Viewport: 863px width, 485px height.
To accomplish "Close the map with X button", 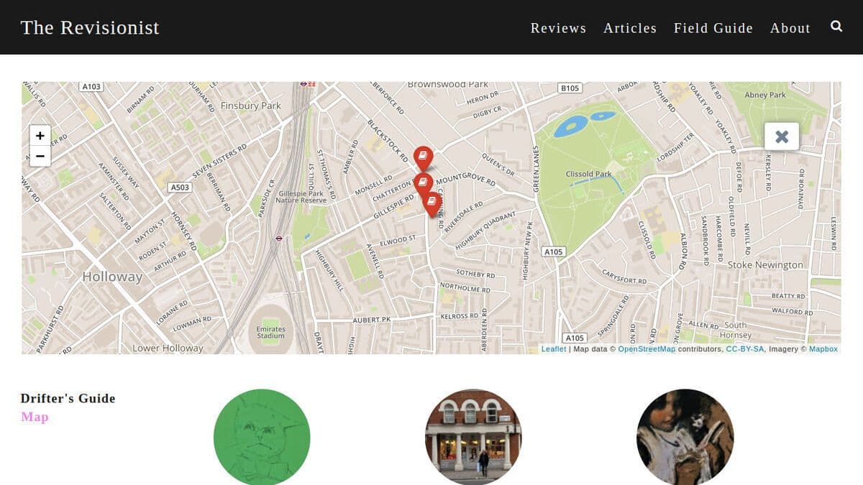I will 782,137.
